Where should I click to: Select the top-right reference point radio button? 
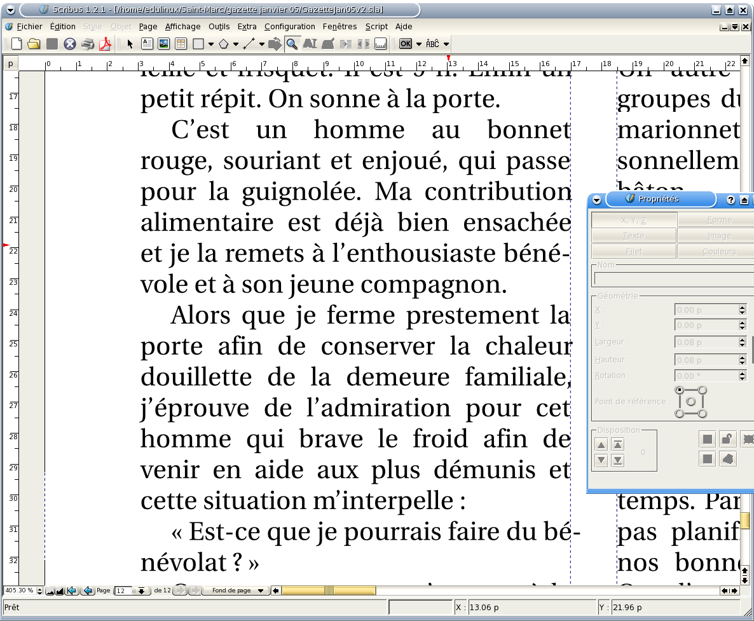(703, 390)
